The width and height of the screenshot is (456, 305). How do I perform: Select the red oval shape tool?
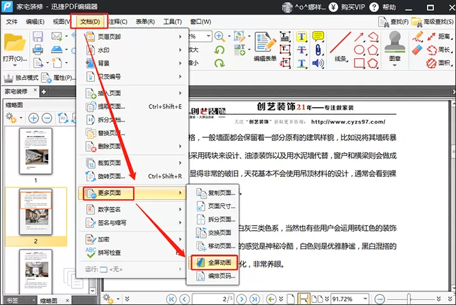coord(359,50)
